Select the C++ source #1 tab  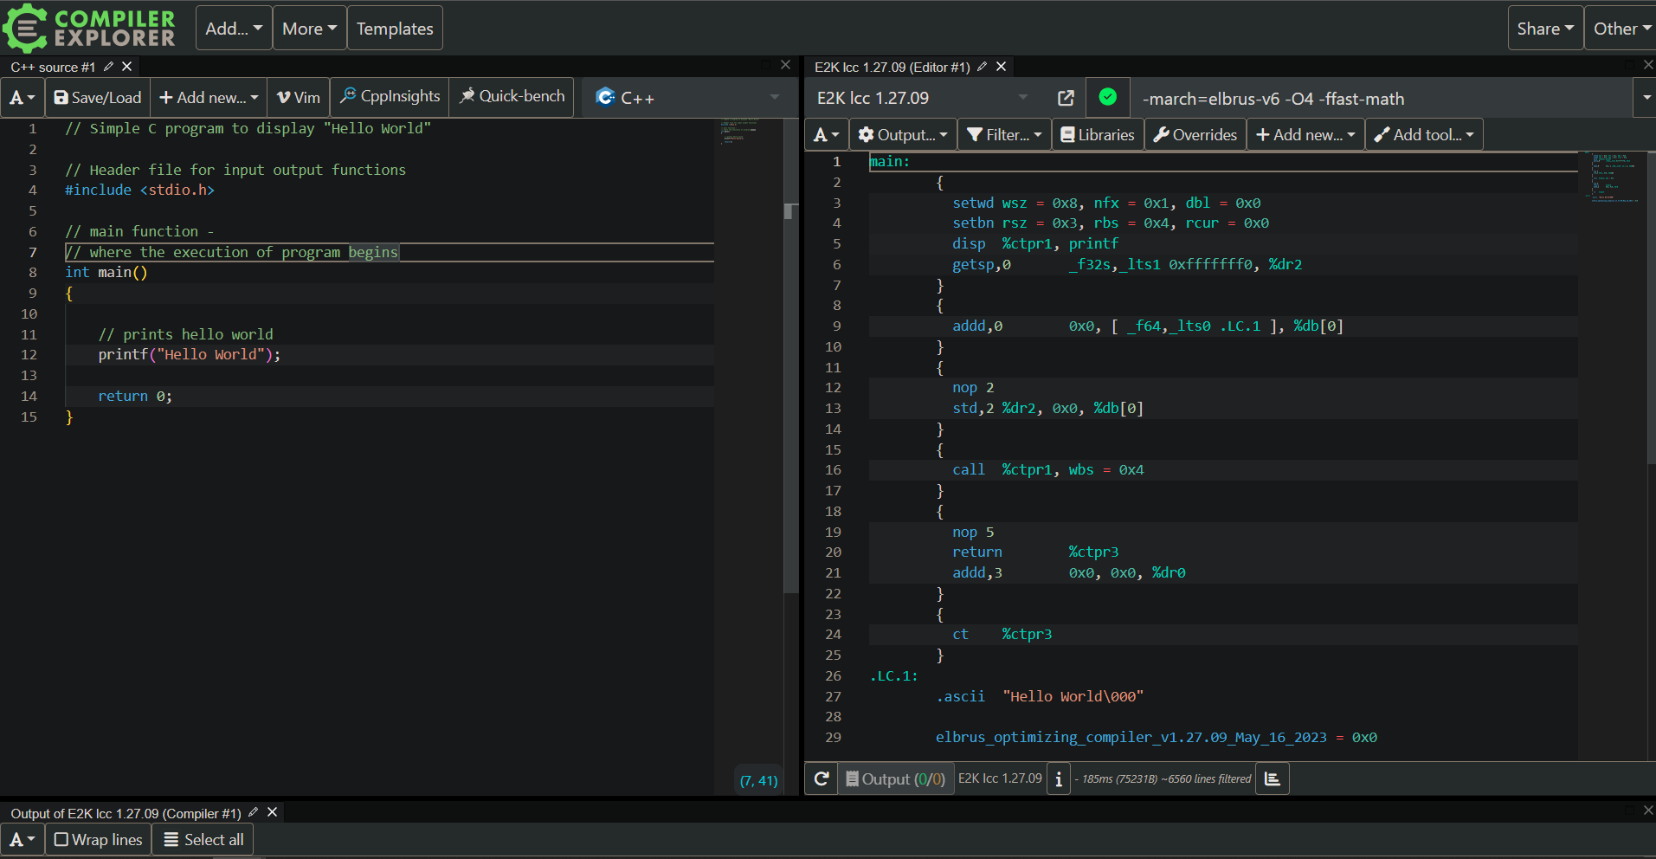coord(53,67)
